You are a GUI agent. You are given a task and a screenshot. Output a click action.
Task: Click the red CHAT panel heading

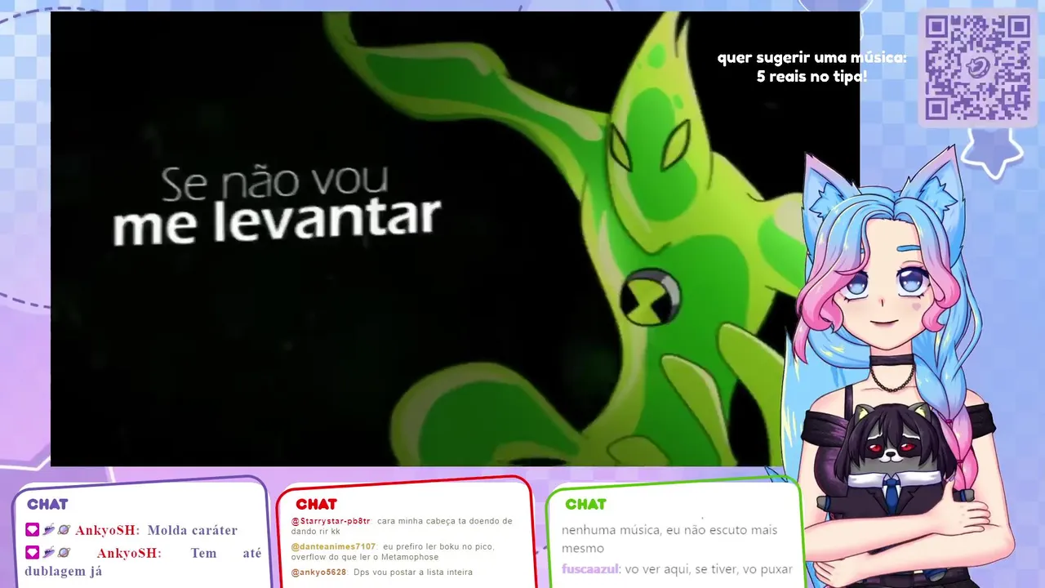(316, 504)
